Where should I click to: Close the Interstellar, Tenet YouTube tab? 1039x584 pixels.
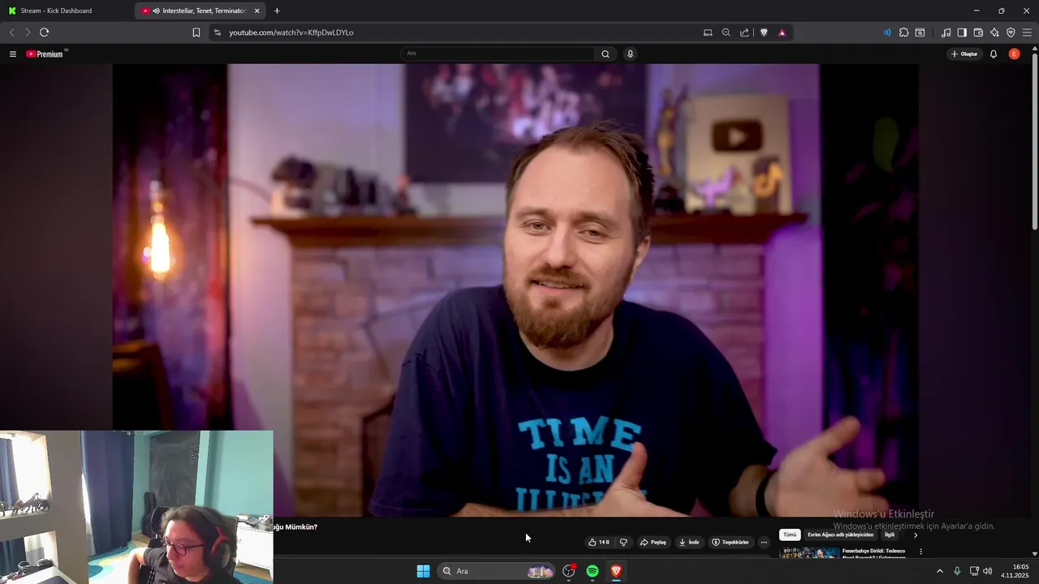pos(257,11)
